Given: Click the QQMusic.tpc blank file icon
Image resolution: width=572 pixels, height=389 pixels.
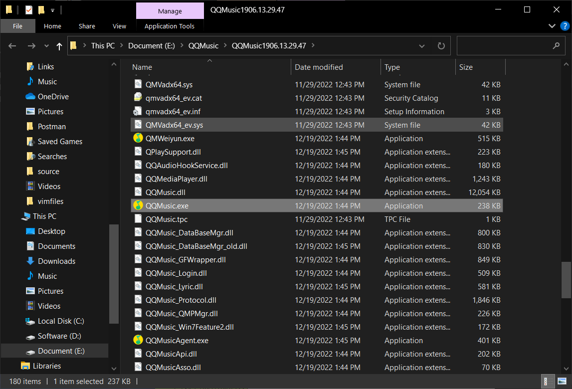Looking at the screenshot, I should click(x=138, y=219).
